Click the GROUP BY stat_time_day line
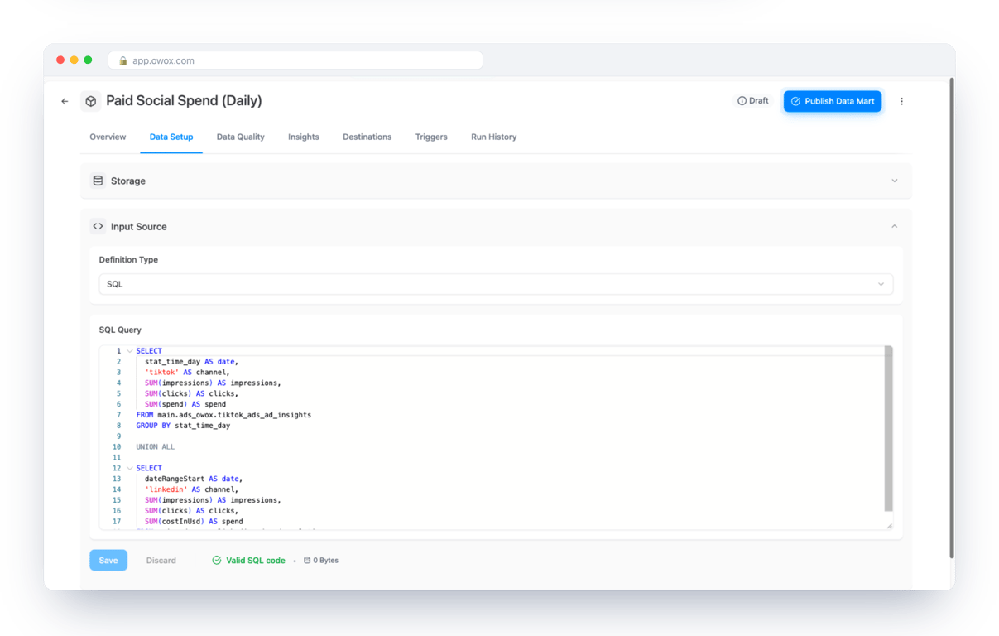999x636 pixels. [183, 426]
